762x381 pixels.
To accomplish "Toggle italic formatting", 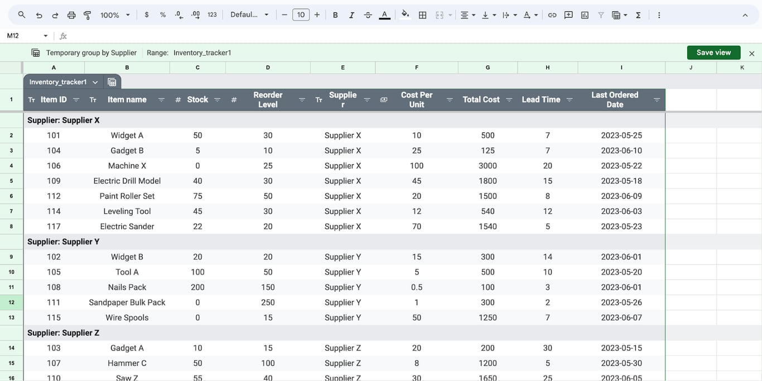I will (351, 15).
